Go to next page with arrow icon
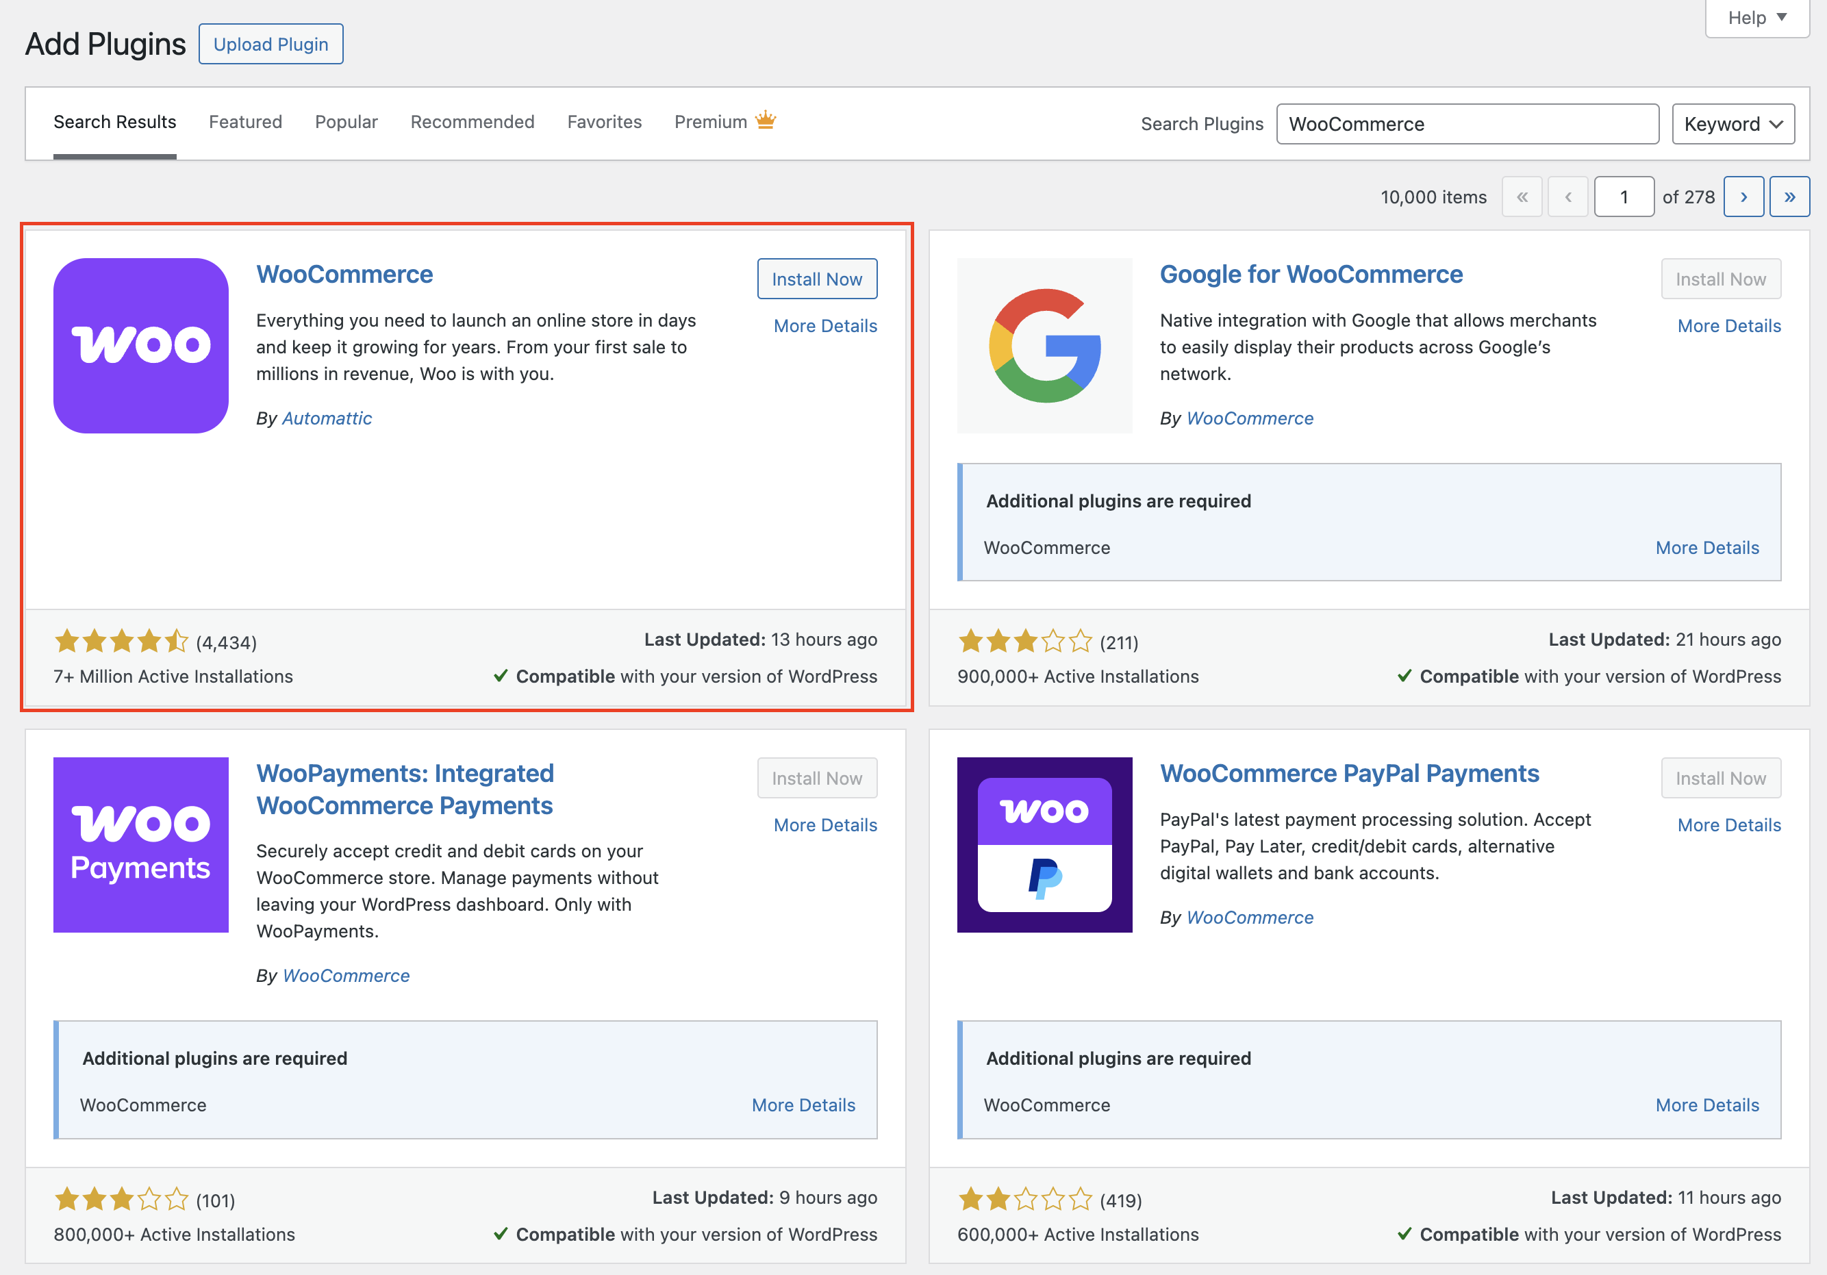Screen dimensions: 1827x1275 (1743, 196)
